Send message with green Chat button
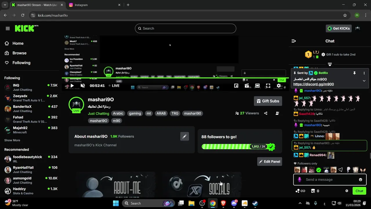371x209 pixels. click(359, 191)
